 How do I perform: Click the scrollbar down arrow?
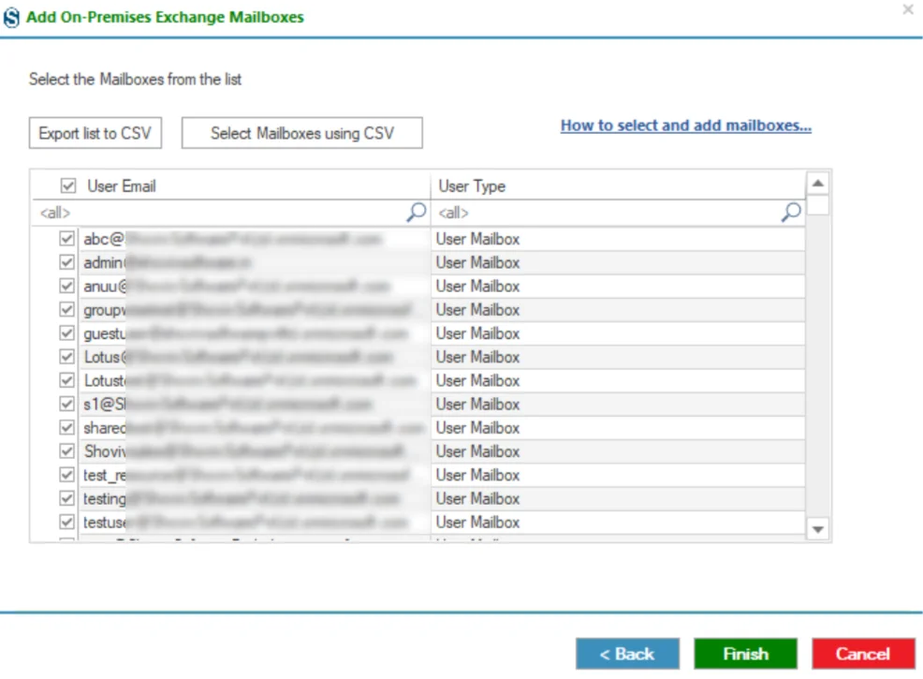tap(817, 529)
